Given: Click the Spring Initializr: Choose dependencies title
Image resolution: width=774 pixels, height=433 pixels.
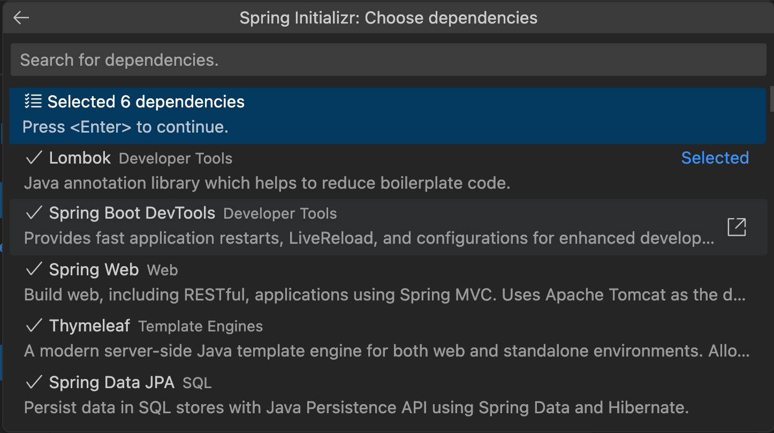Looking at the screenshot, I should pyautogui.click(x=389, y=18).
